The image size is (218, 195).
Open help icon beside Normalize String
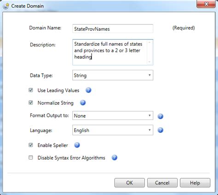tap(83, 103)
